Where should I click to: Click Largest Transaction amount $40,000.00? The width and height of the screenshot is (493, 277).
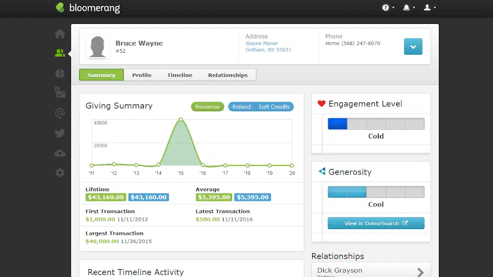tap(102, 241)
